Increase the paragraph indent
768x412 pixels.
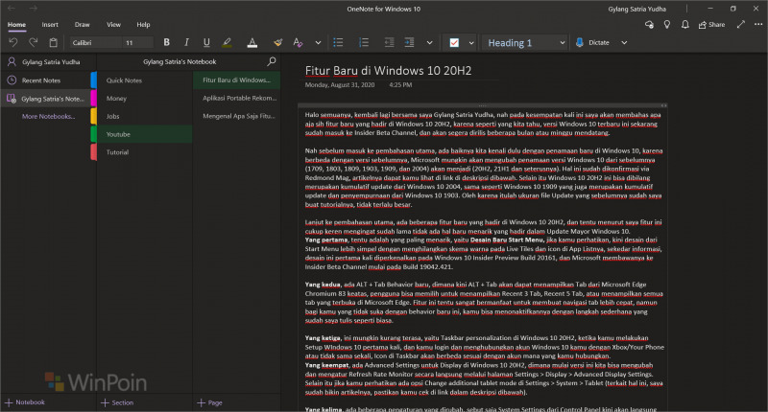[409, 42]
